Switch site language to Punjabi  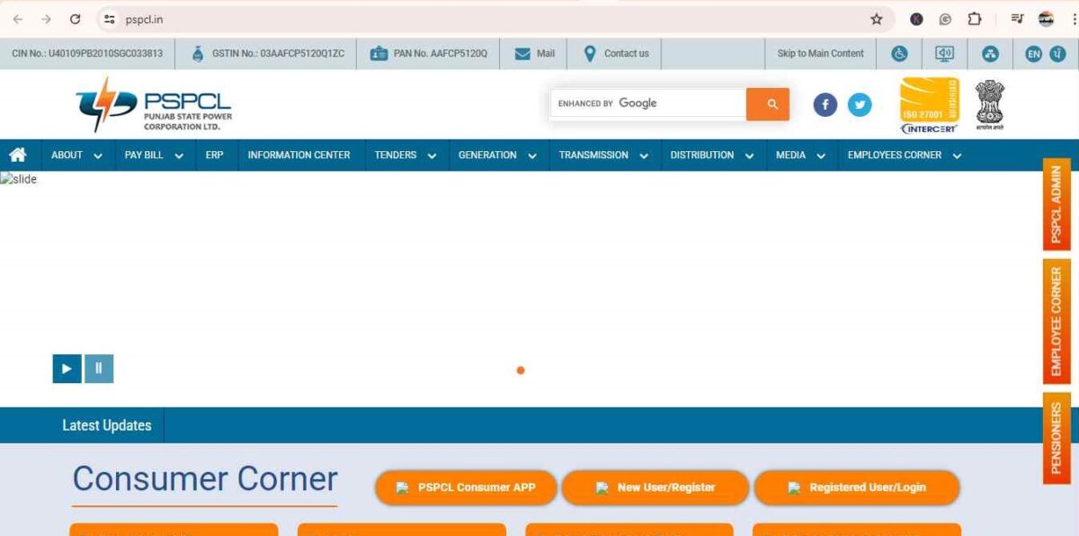tap(1057, 54)
